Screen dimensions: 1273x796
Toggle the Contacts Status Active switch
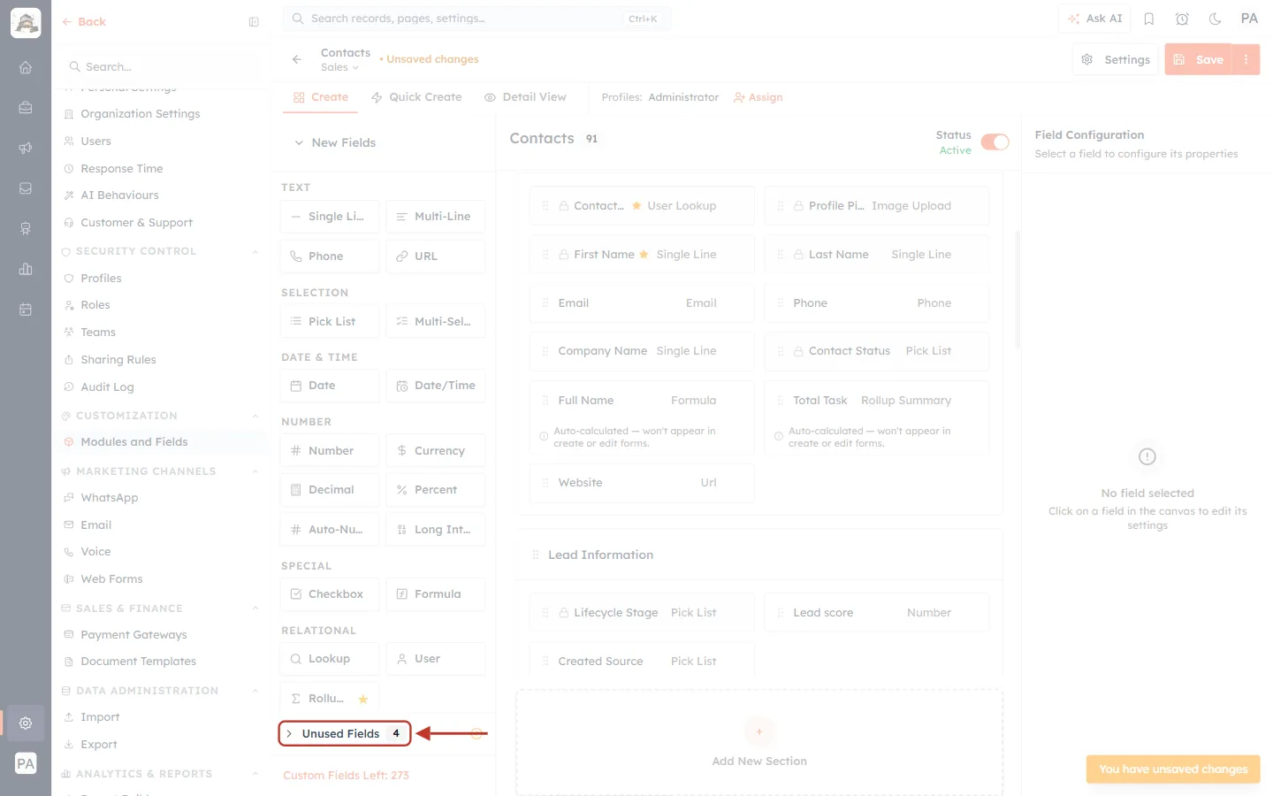(x=995, y=142)
